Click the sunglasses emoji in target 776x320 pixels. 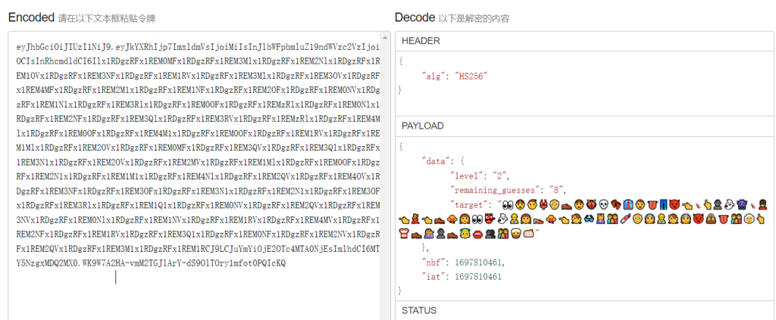coord(590,219)
